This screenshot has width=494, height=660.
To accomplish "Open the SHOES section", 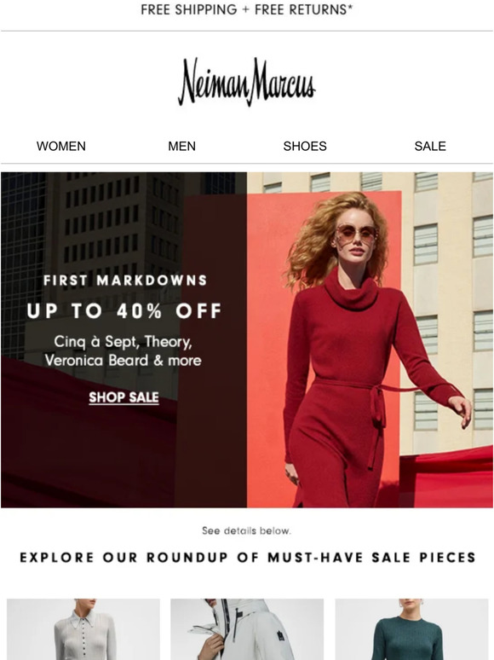I will tap(305, 146).
